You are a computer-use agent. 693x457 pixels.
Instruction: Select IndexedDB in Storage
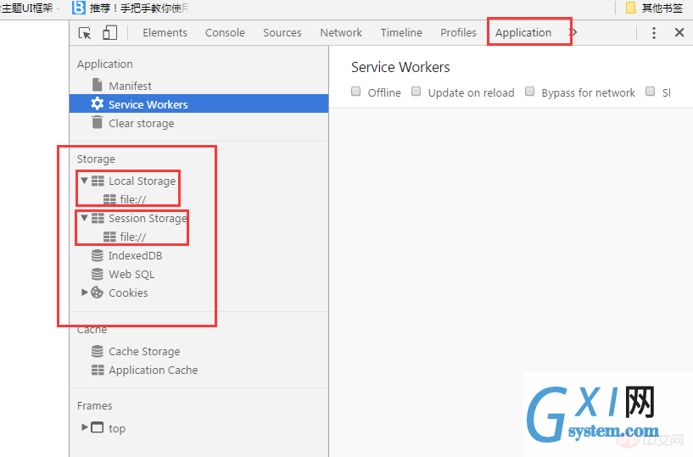click(x=135, y=255)
